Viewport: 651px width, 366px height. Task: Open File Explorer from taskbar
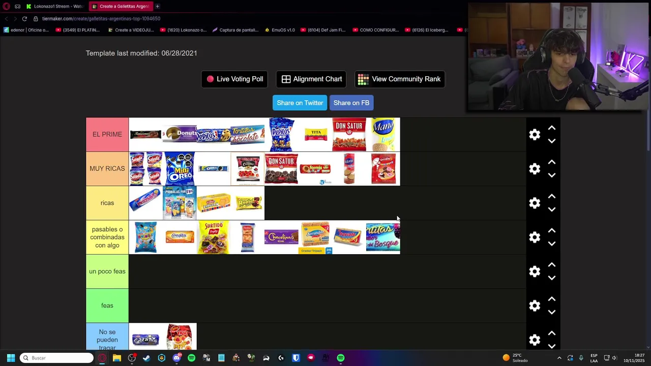[117, 358]
